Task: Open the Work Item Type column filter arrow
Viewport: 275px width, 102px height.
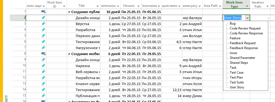Action: [247, 6]
